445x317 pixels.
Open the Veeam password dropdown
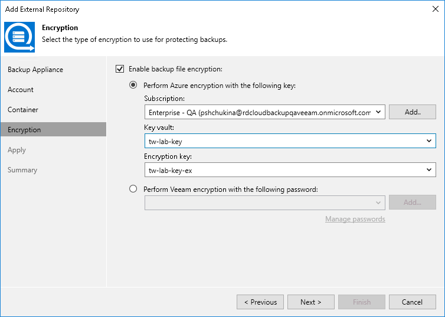tap(265, 202)
